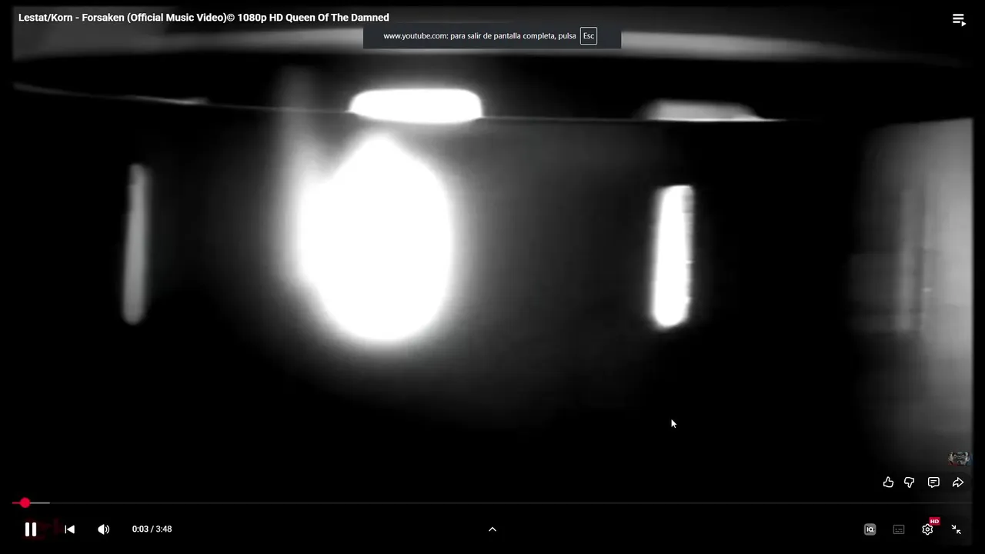
Task: Expand more videos chevron up
Action: [x=492, y=529]
